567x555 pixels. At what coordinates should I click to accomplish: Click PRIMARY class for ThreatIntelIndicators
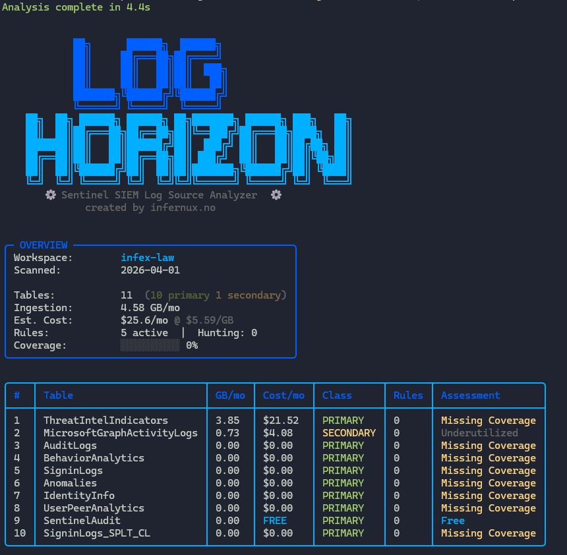343,420
